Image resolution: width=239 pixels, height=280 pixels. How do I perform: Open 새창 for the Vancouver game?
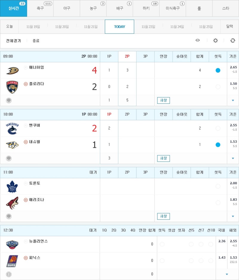(163, 158)
